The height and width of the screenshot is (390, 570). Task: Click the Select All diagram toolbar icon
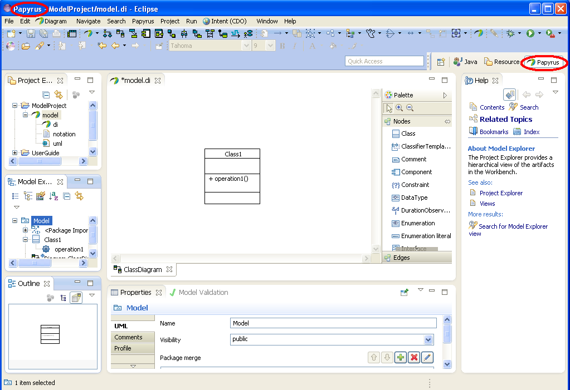310,34
